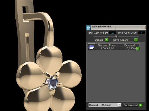The width and height of the screenshot is (149, 111).
Task: Click the green arrow next to Update
Action: pos(106,40)
